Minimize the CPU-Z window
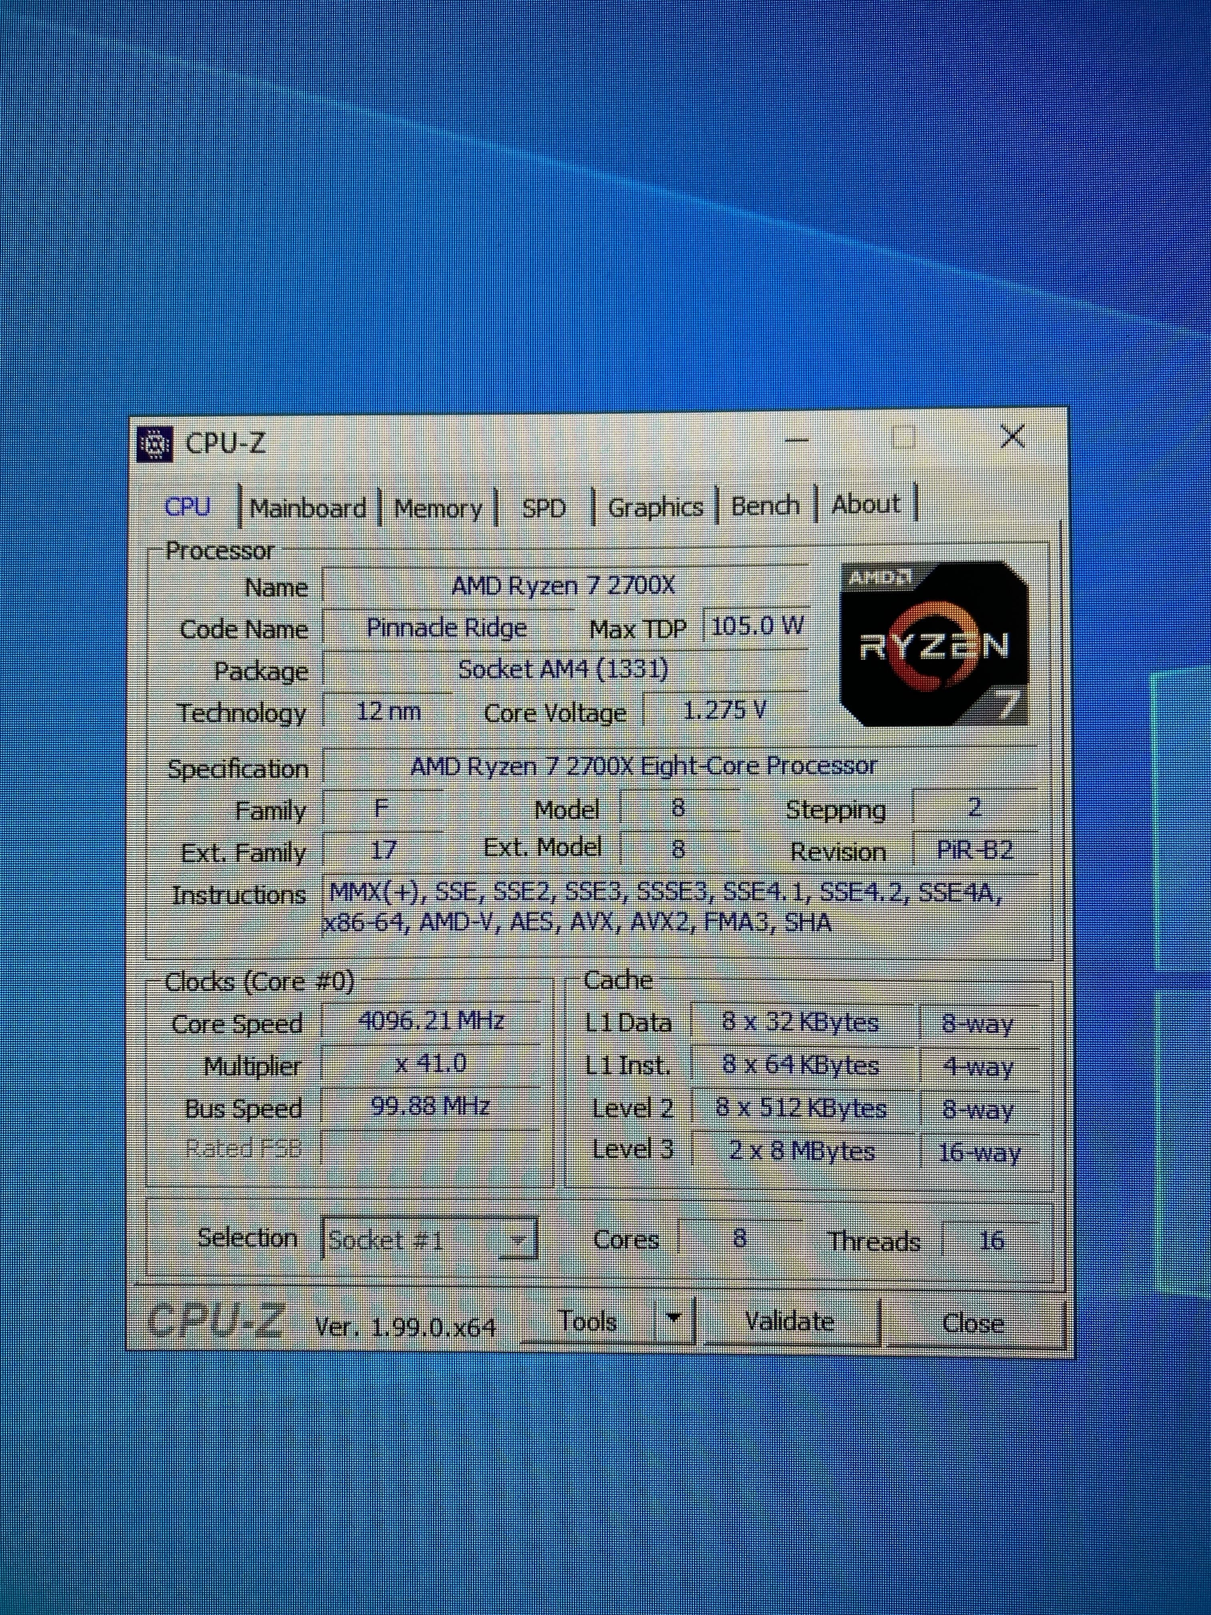 click(797, 439)
